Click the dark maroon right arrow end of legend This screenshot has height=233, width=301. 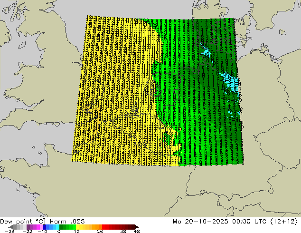coord(136,227)
